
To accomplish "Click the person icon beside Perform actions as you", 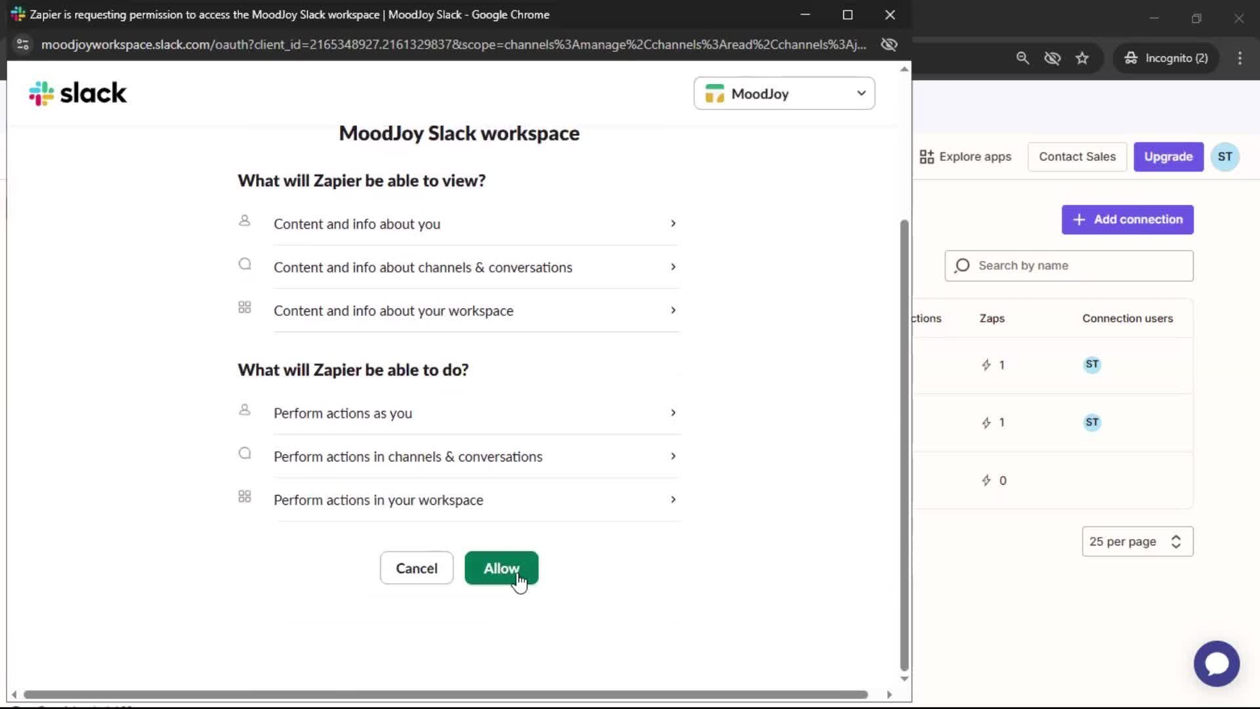I will pos(245,410).
